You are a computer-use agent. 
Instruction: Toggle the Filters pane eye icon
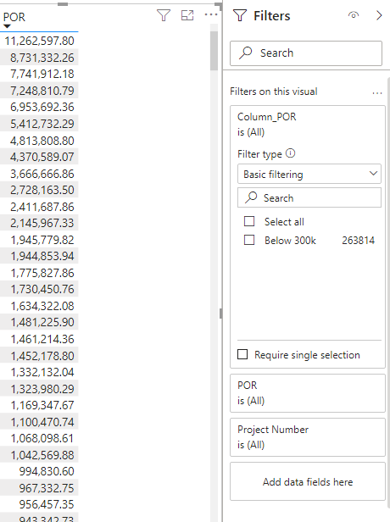[354, 15]
